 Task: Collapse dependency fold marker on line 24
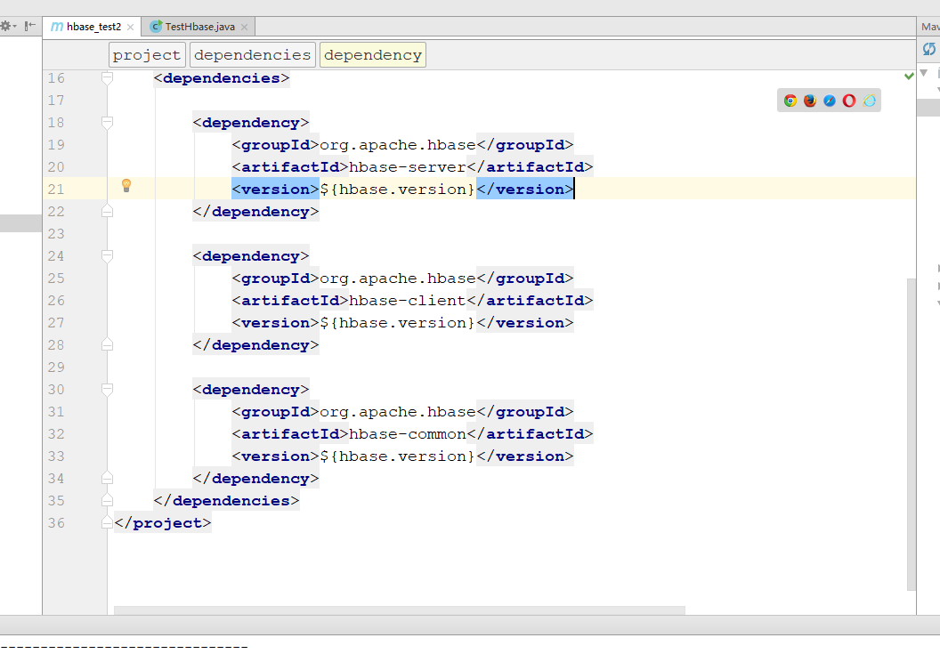(108, 256)
